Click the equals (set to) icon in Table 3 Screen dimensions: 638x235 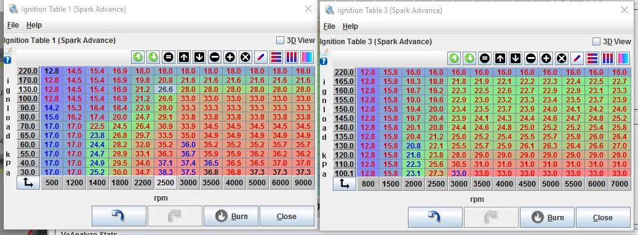point(485,58)
